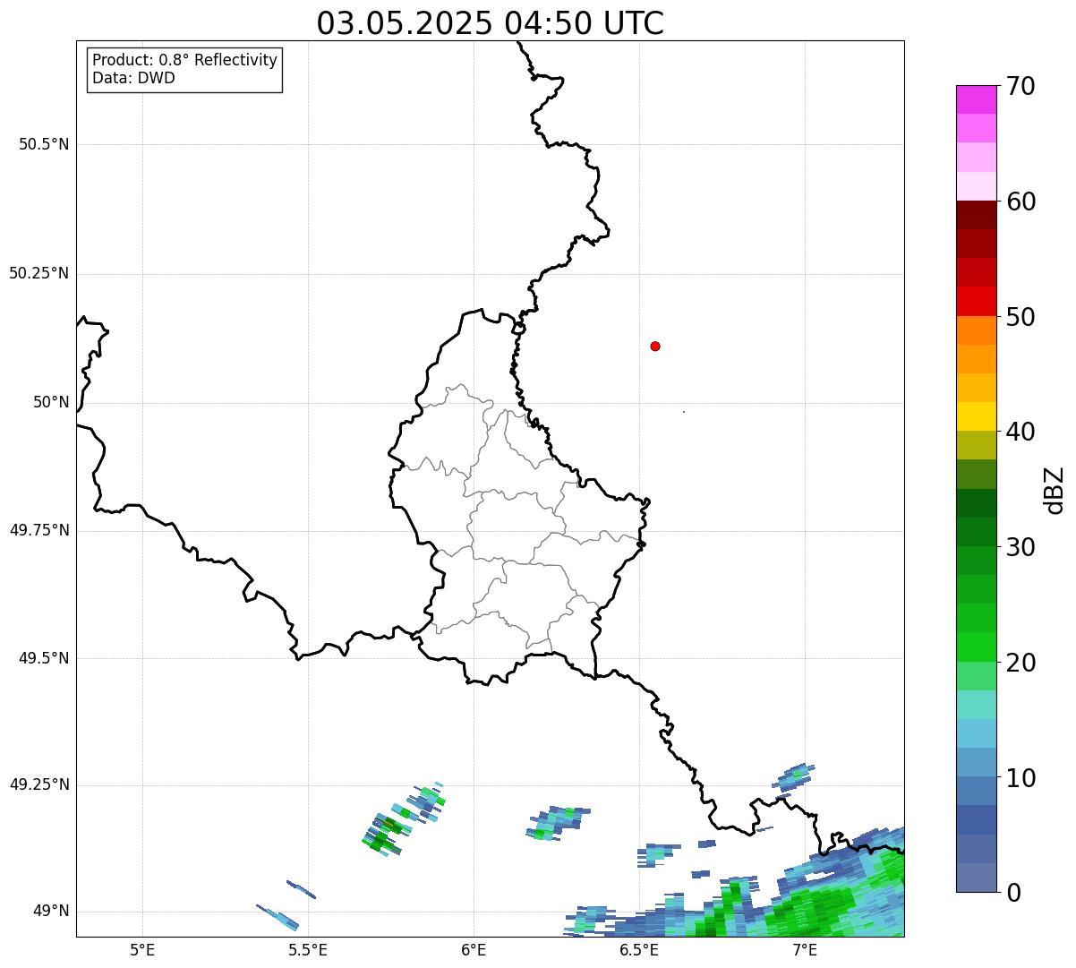This screenshot has height=968, width=1076.
Task: Click the colorbar tick label 70
Action: click(x=1020, y=86)
